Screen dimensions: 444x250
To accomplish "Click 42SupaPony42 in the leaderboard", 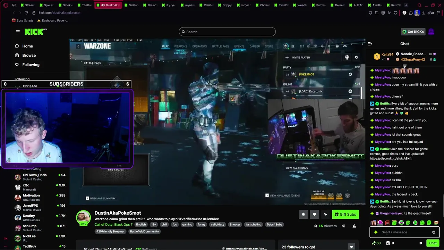I will tap(412, 60).
